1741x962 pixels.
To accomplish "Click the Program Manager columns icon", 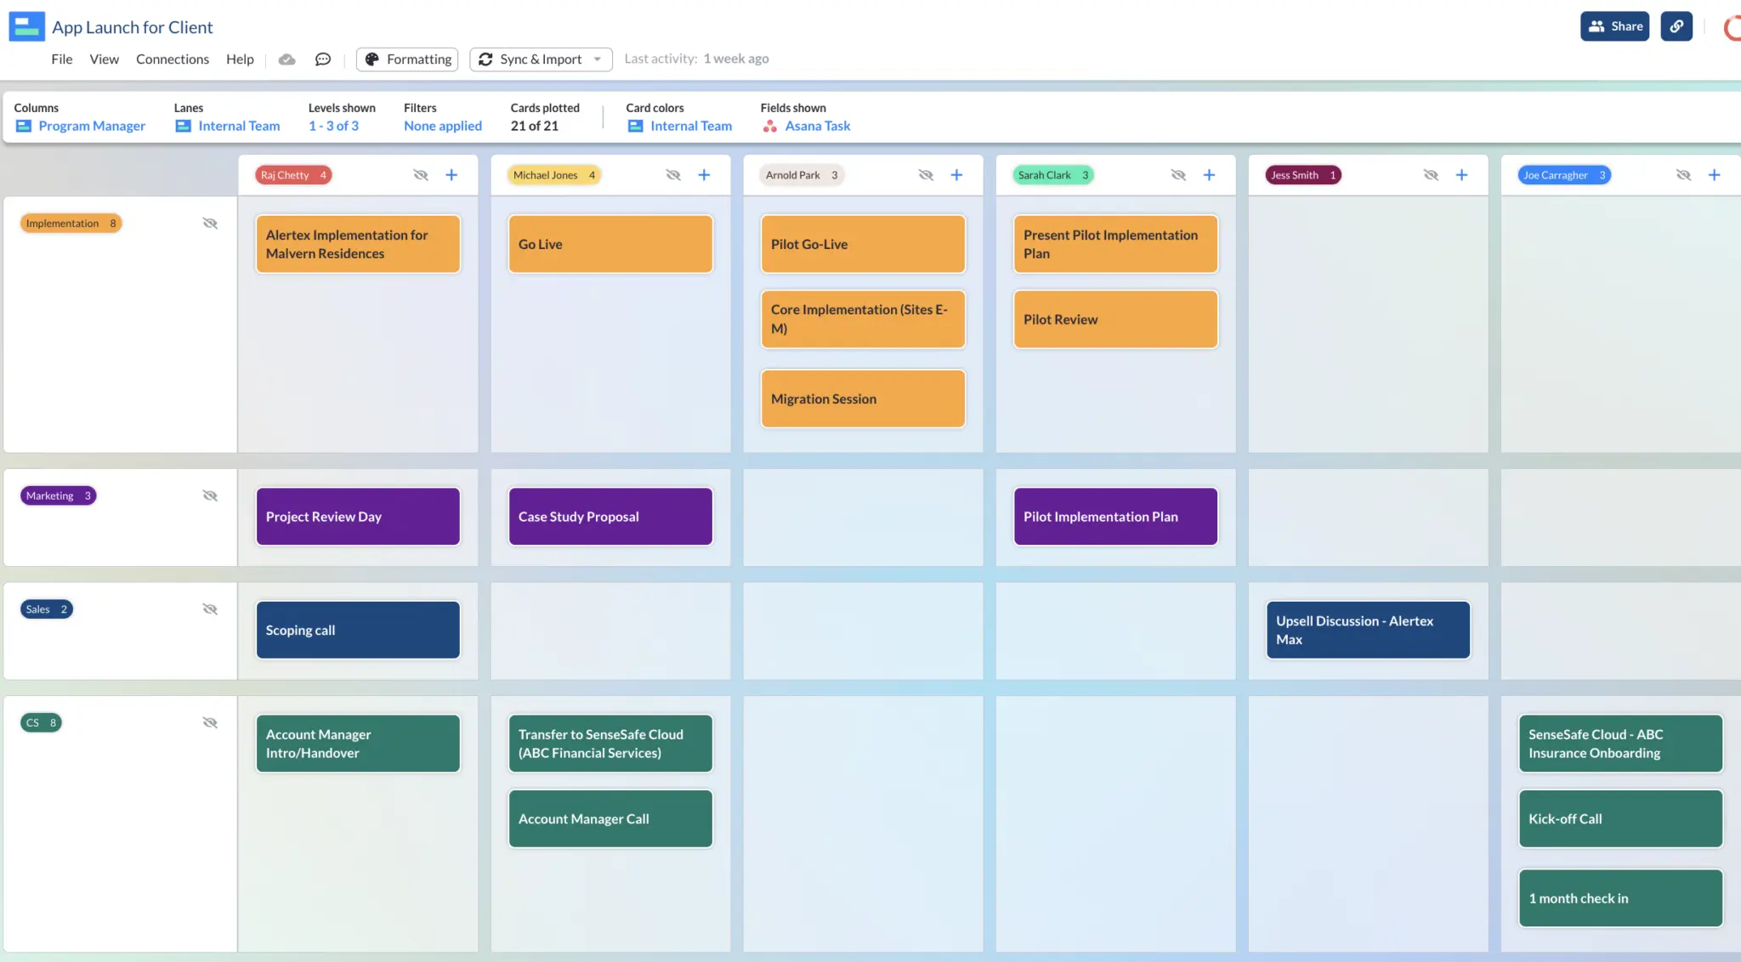I will tap(22, 126).
